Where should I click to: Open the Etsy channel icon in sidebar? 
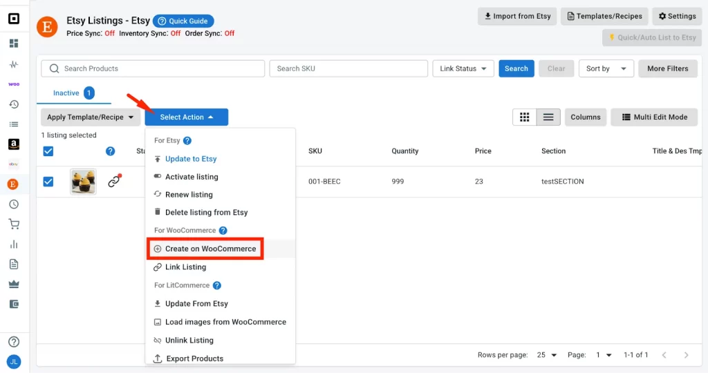13,184
